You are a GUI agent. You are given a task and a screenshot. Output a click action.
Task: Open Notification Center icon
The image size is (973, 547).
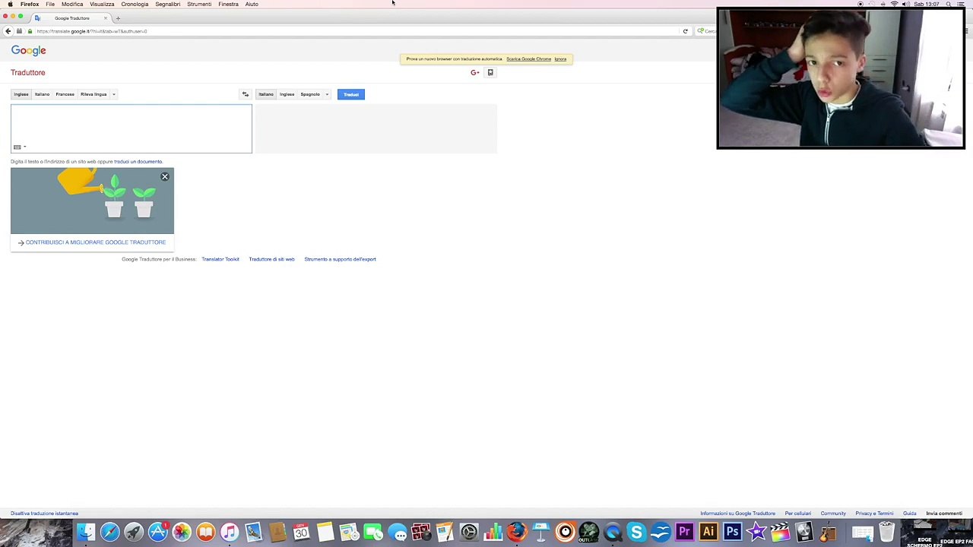962,4
